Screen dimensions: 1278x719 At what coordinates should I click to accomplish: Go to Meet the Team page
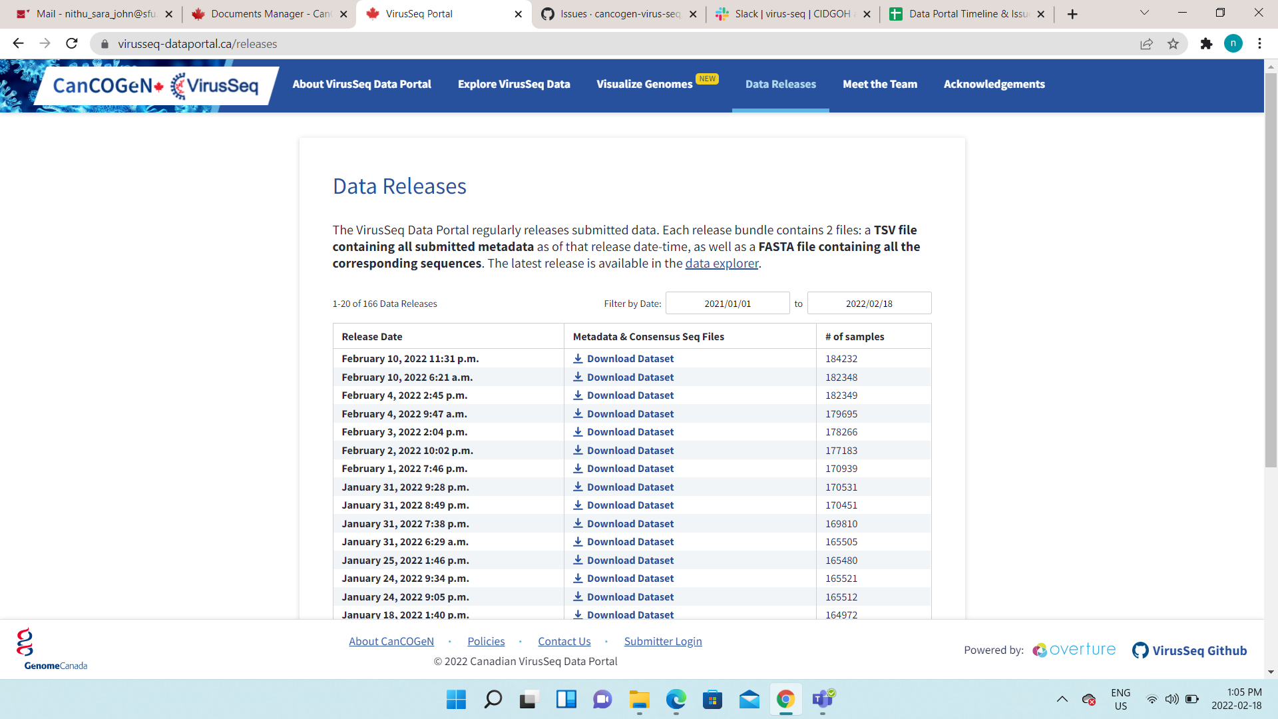pos(880,84)
